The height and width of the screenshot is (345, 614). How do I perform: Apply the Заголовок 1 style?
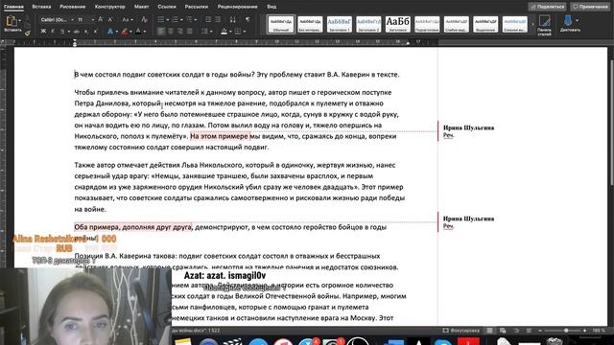coord(340,24)
